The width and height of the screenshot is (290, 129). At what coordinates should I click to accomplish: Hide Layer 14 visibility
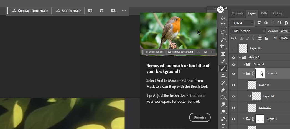[234, 96]
